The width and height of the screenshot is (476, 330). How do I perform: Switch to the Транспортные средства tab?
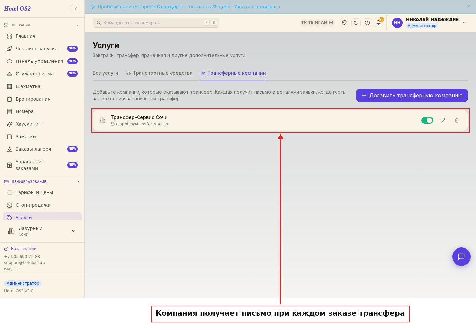click(159, 73)
